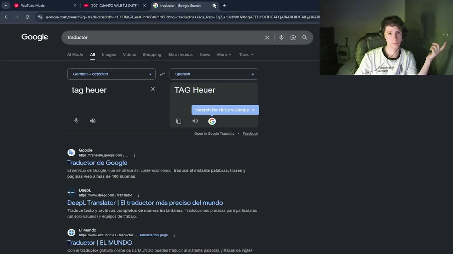Go back to the previous page
Screen dimensions: 453x254
(6, 17)
